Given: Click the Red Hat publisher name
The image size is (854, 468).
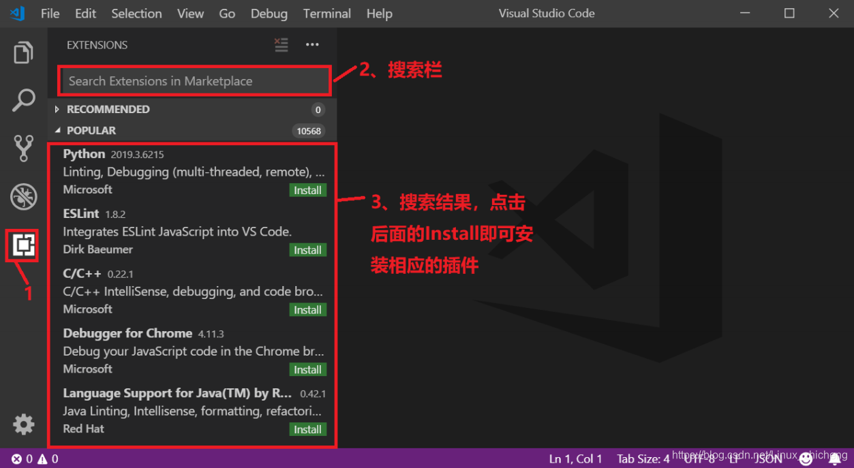Looking at the screenshot, I should (83, 428).
